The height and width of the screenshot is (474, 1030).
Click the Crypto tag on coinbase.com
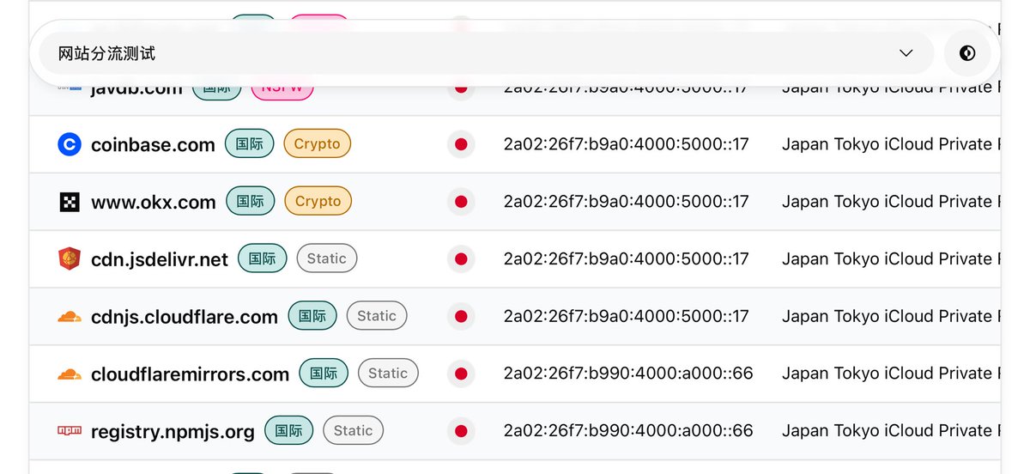click(x=318, y=144)
